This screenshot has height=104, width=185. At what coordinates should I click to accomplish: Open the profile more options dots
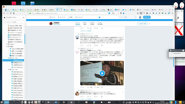point(150,24)
